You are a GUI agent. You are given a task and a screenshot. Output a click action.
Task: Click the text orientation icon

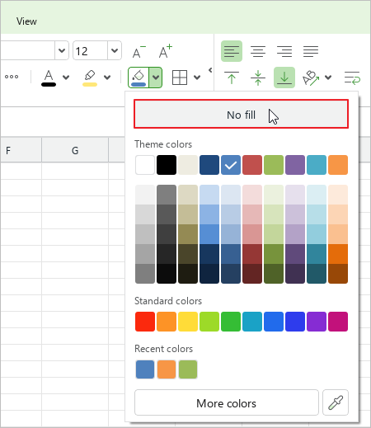click(x=311, y=78)
